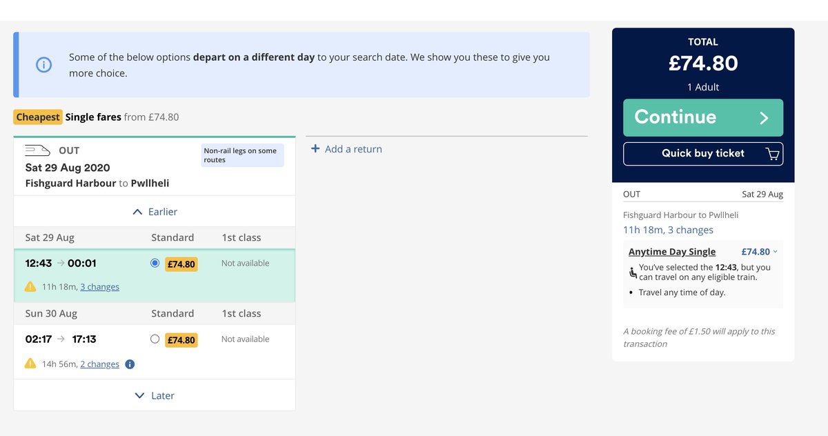The width and height of the screenshot is (828, 436).
Task: Click the arrow icon on the Continue button
Action: [x=764, y=118]
